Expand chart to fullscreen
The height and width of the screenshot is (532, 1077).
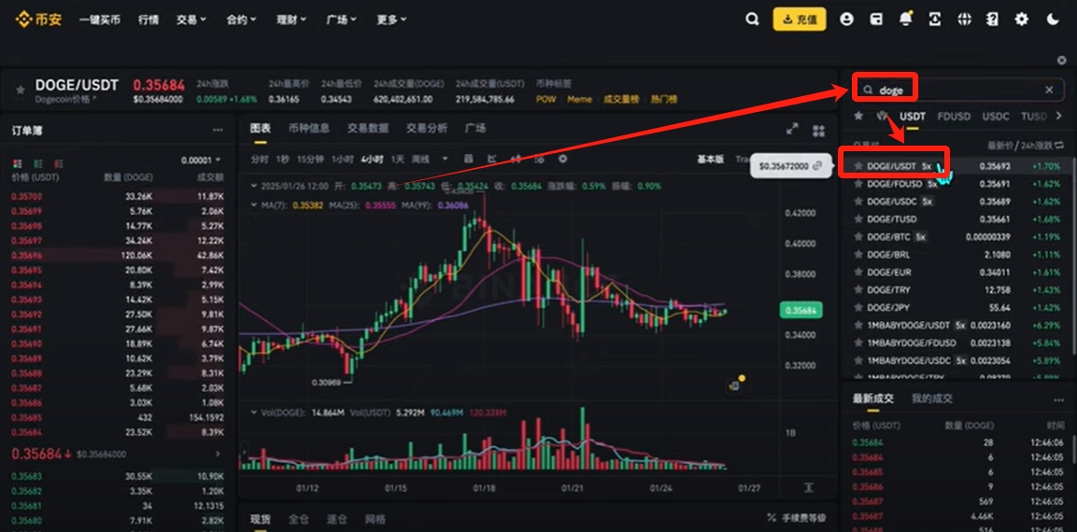(x=792, y=129)
